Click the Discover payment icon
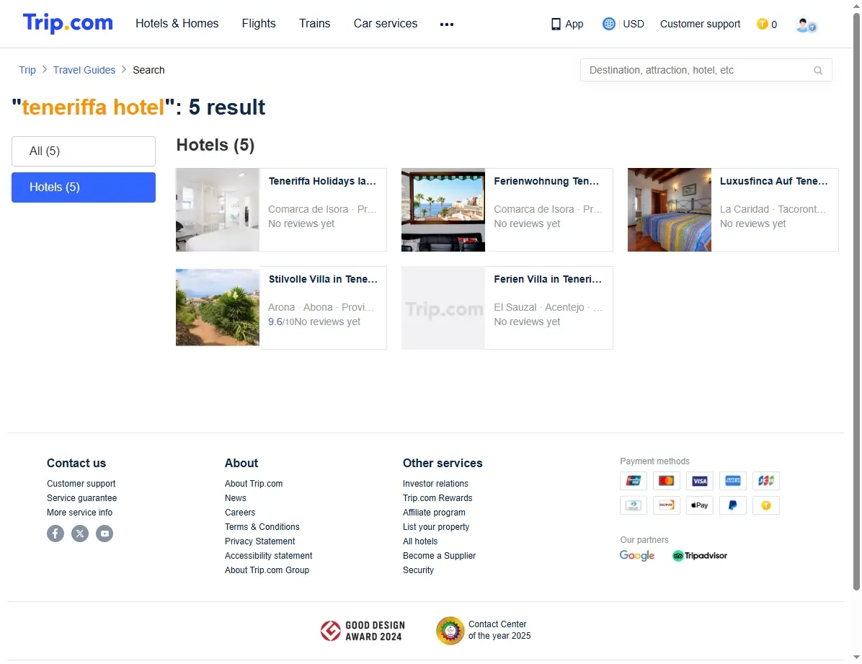 tap(666, 505)
